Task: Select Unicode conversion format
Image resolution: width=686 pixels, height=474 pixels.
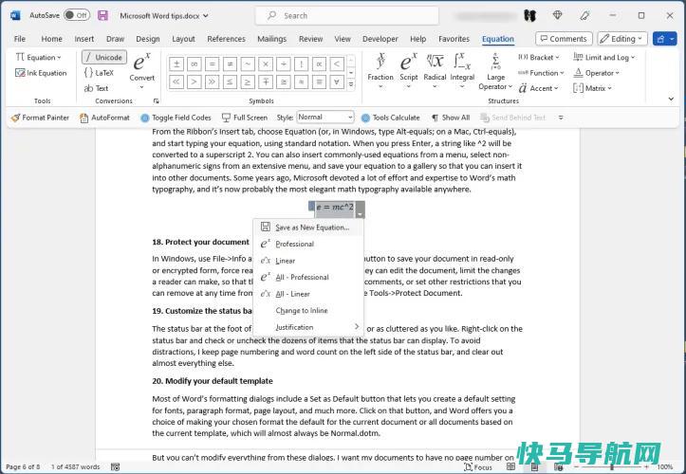Action: click(104, 57)
